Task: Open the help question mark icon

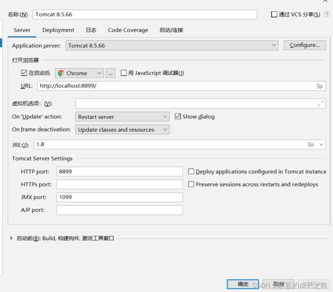Action: tap(327, 14)
